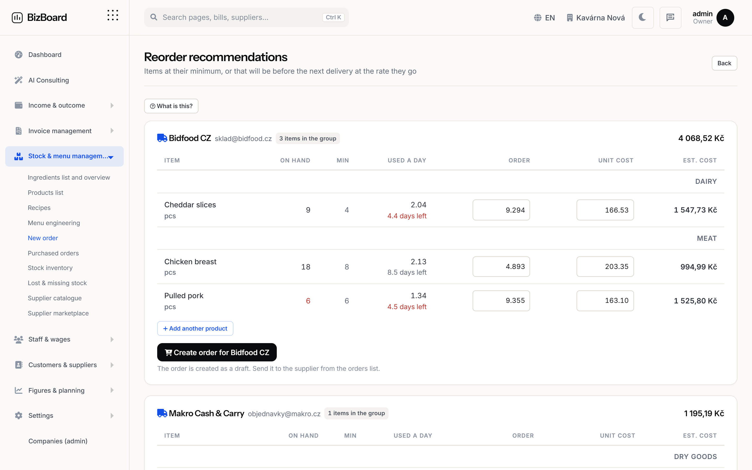
Task: Click Add another product for Bidfood
Action: pos(195,328)
